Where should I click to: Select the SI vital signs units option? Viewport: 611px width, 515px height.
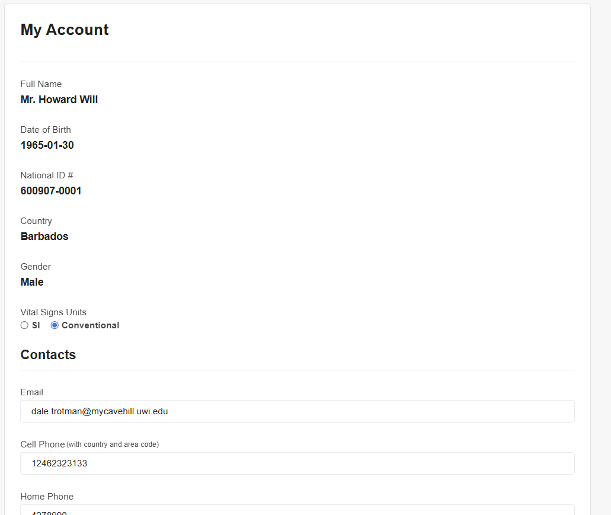(x=24, y=325)
